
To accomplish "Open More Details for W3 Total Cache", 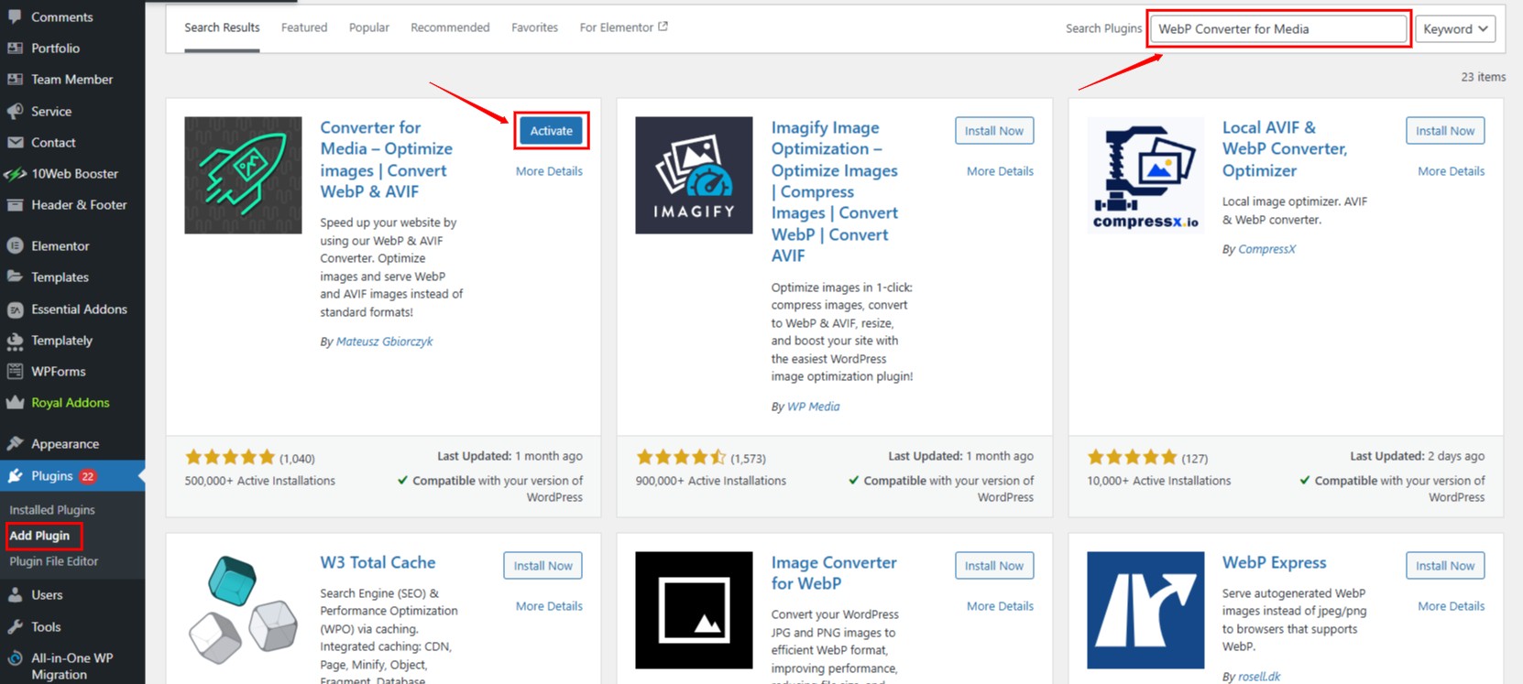I will (x=549, y=606).
